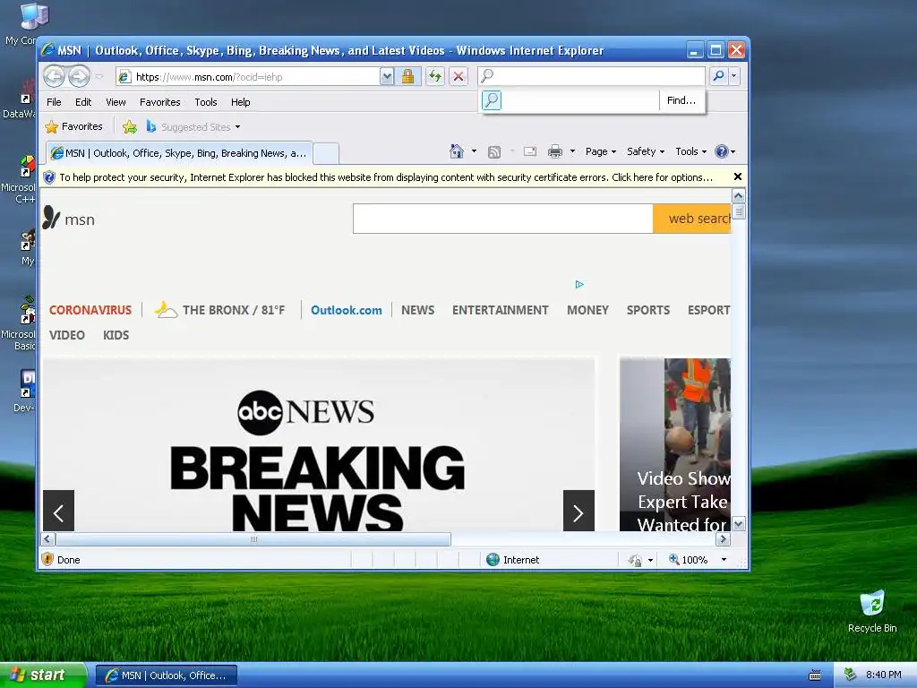Click Add to Favorites Bar icon
The height and width of the screenshot is (688, 917).
130,127
